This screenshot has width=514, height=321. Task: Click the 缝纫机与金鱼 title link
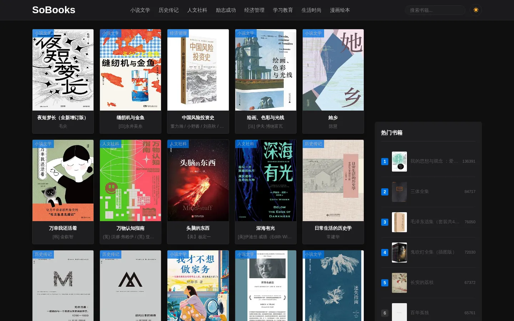coord(130,118)
